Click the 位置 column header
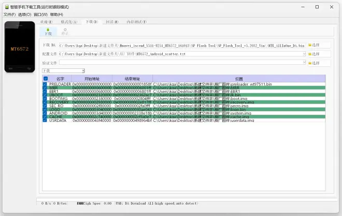 click(x=239, y=79)
